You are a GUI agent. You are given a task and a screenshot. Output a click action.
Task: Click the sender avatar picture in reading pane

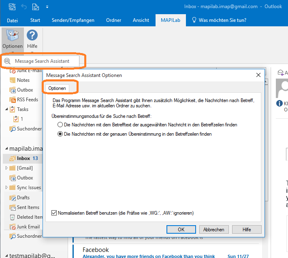click(x=282, y=89)
